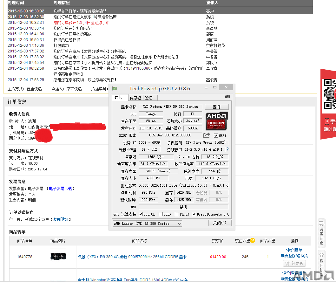The height and width of the screenshot is (282, 336).
Task: Toggle the PhysX checkbox
Action: tap(177, 214)
